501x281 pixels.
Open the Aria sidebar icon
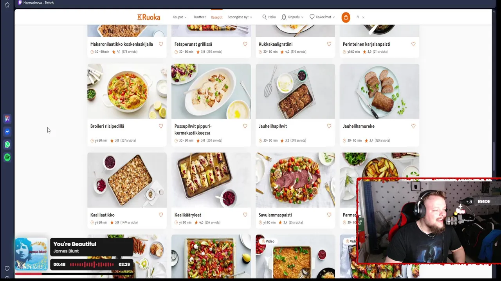tap(7, 119)
